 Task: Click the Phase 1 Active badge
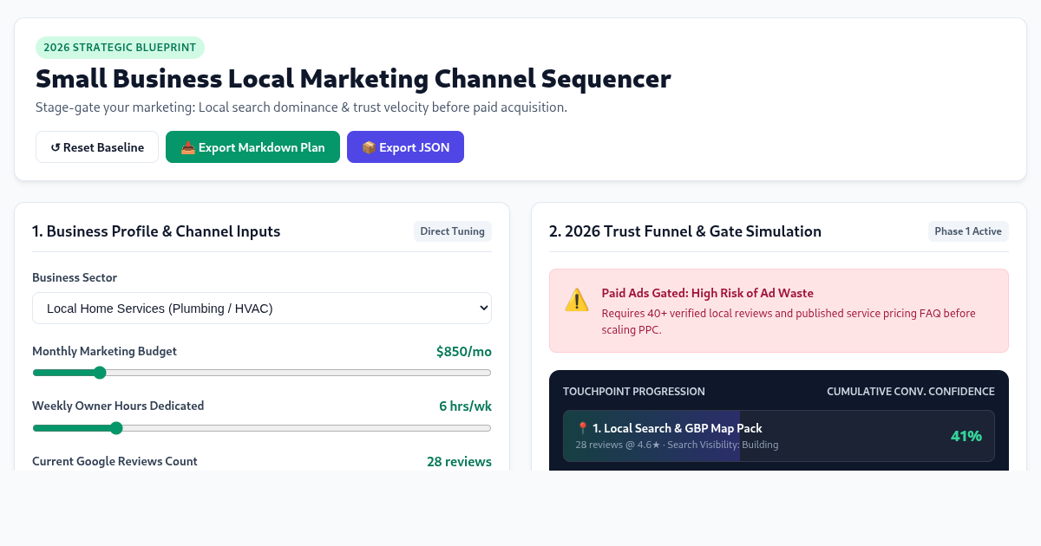pos(968,231)
